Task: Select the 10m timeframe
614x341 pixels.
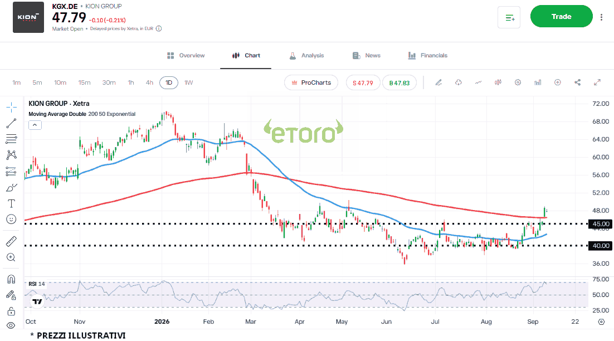Action: tap(60, 82)
